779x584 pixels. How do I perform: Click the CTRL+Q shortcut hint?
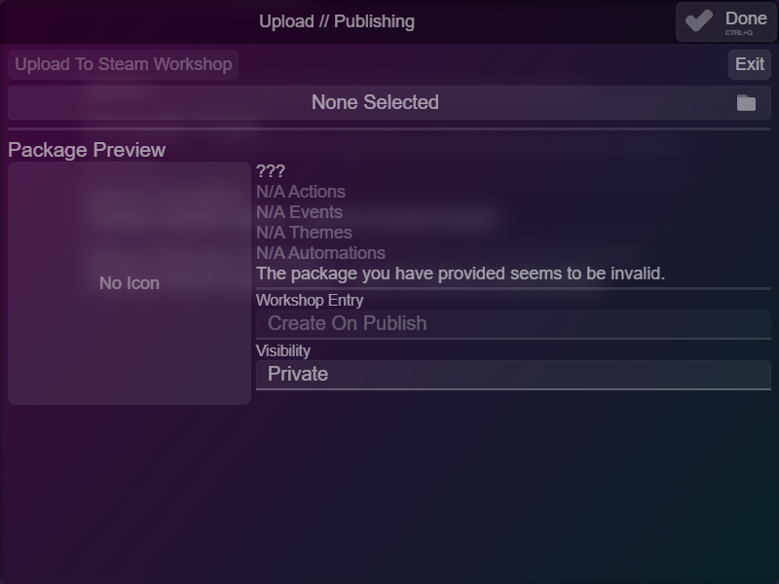tap(739, 33)
